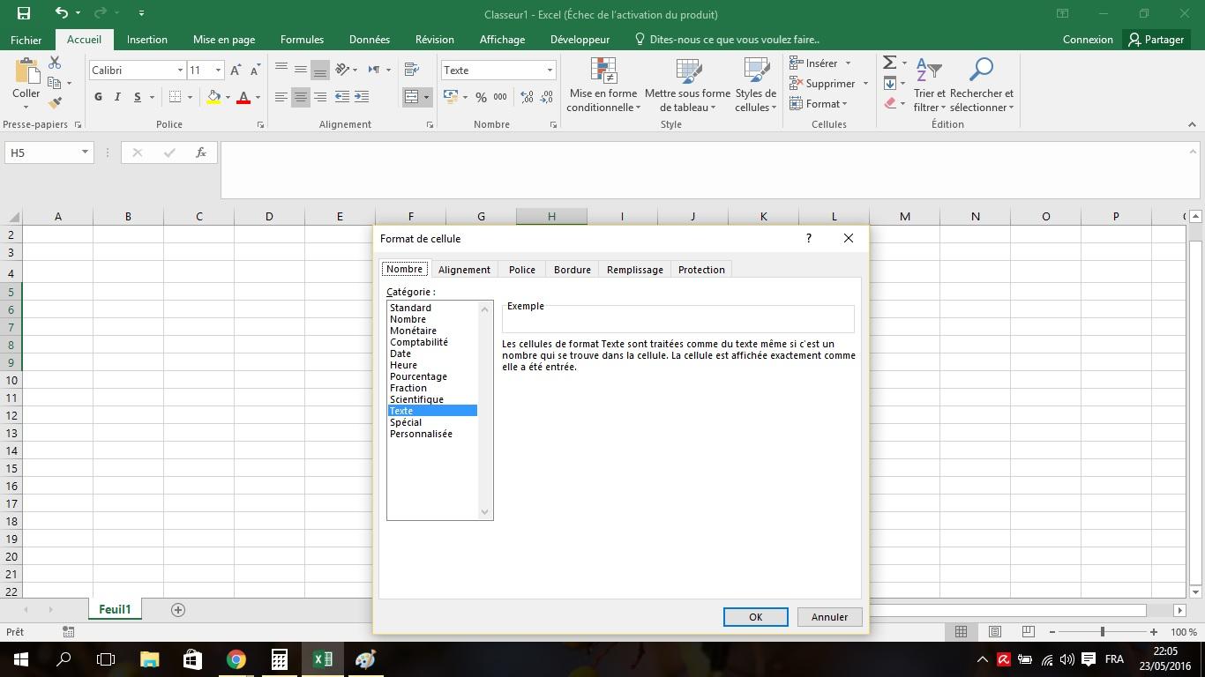Viewport: 1205px width, 677px height.
Task: Click the zoom slider handle
Action: point(1102,632)
